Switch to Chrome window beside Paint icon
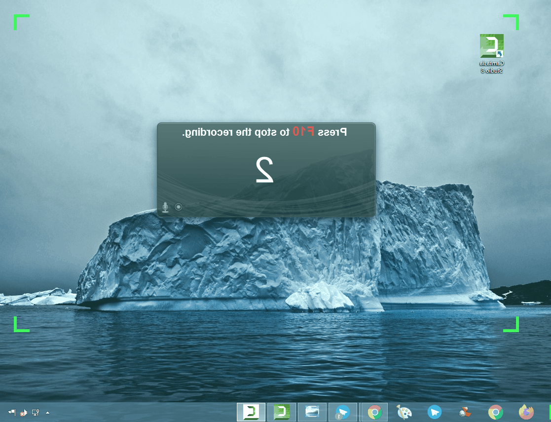The image size is (551, 422). pyautogui.click(x=374, y=412)
